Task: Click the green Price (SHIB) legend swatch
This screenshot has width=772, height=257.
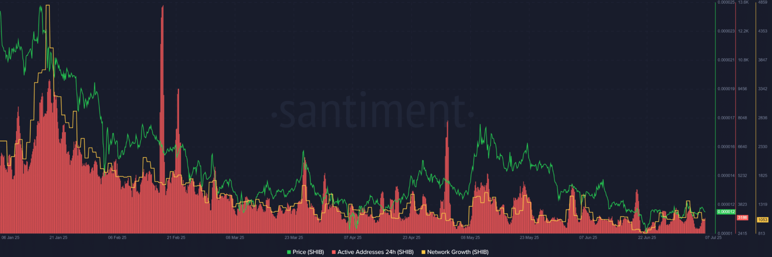Action: pyautogui.click(x=289, y=252)
